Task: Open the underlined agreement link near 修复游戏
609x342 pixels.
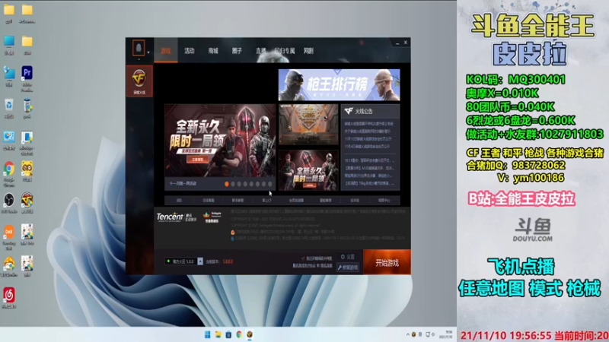Action: [x=312, y=265]
